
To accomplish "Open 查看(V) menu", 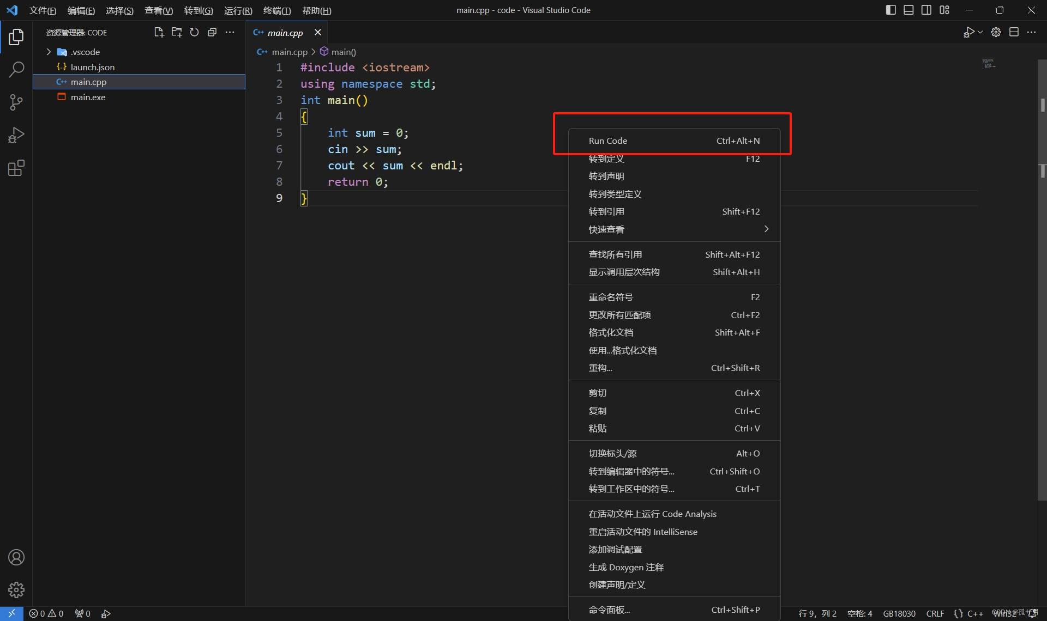I will point(158,10).
